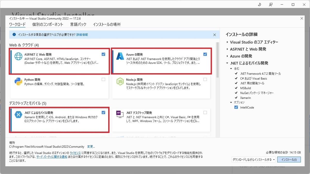Click the Node.js hexagon logo icon
This screenshot has width=310, height=174.
click(120, 81)
